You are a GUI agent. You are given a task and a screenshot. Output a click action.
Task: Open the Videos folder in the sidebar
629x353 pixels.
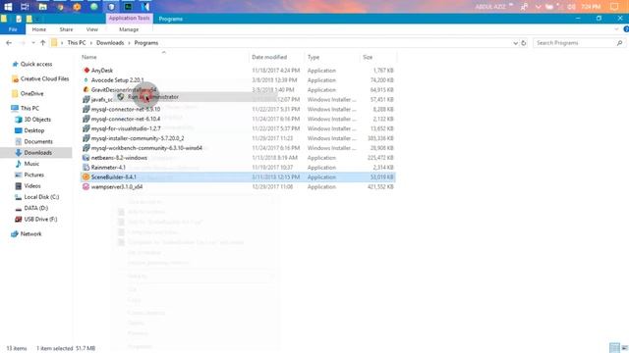click(x=32, y=186)
